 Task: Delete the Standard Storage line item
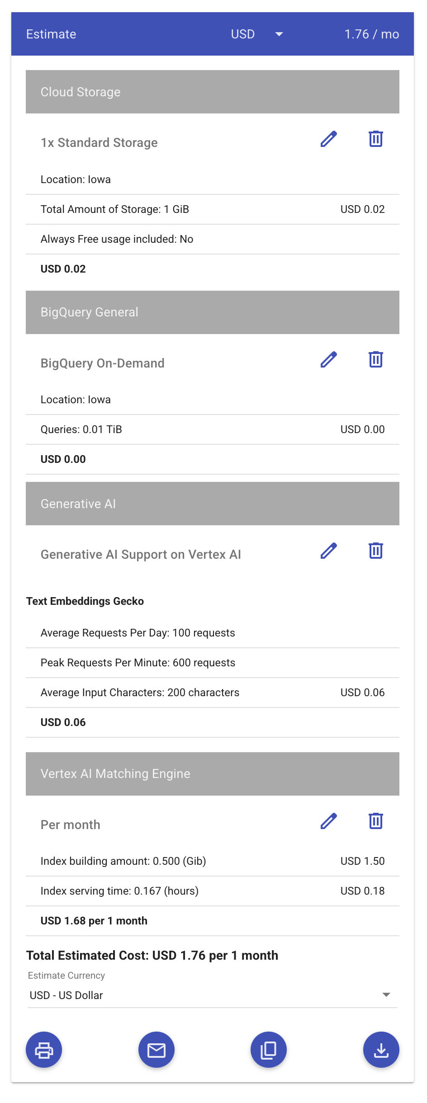click(375, 139)
